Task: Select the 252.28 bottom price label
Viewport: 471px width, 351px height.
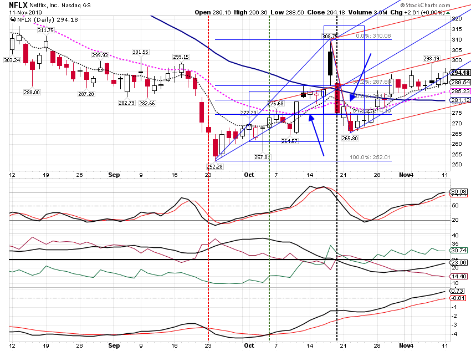Action: pos(215,166)
